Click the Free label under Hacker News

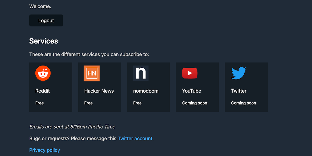[88, 103]
